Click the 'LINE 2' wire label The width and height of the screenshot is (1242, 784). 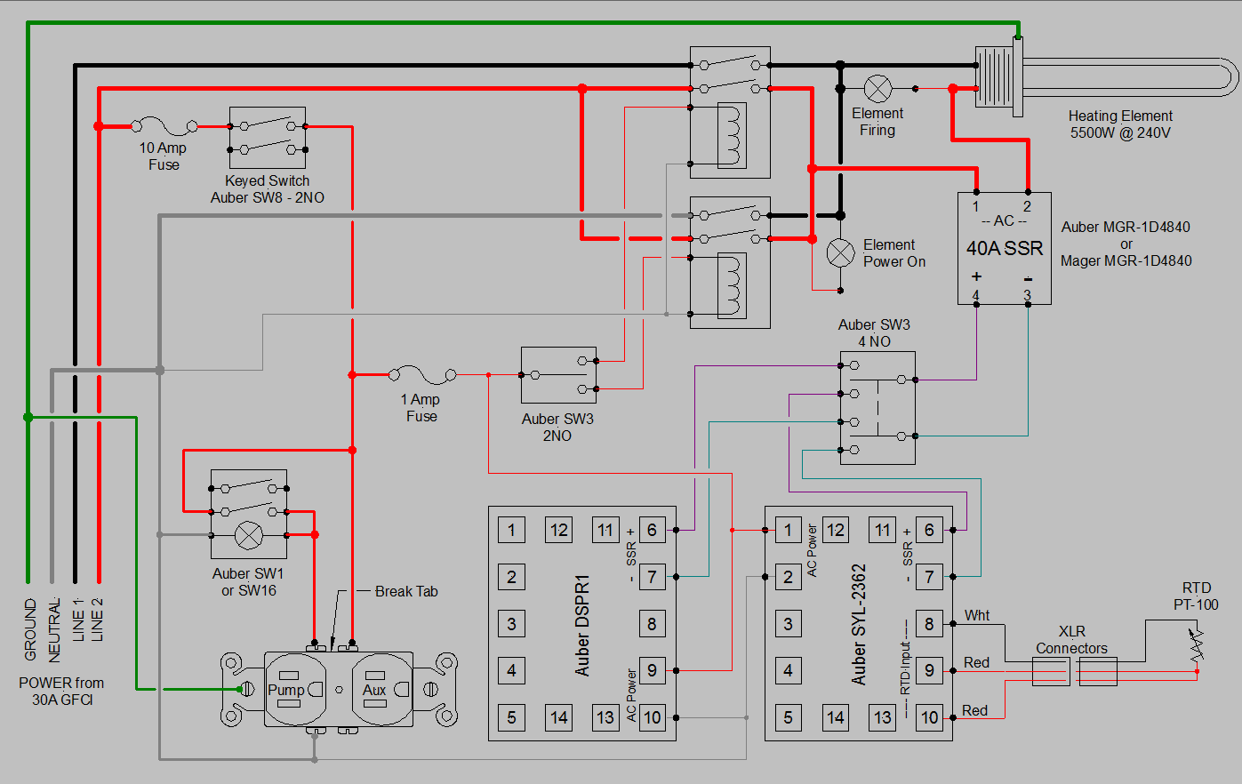click(x=97, y=620)
